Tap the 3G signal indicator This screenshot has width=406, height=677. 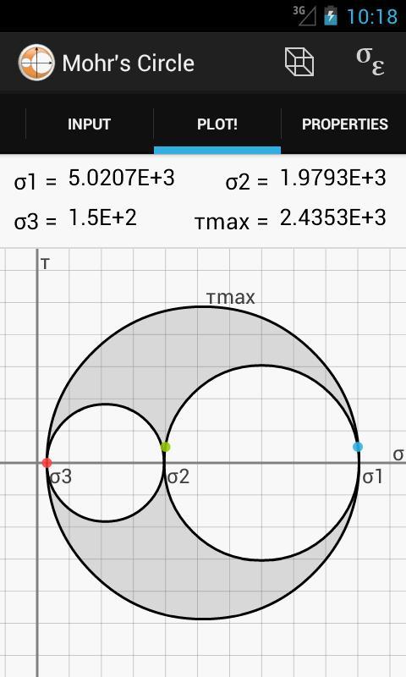(304, 15)
